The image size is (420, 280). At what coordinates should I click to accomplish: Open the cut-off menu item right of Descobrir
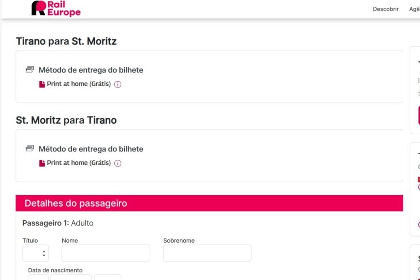tap(414, 9)
